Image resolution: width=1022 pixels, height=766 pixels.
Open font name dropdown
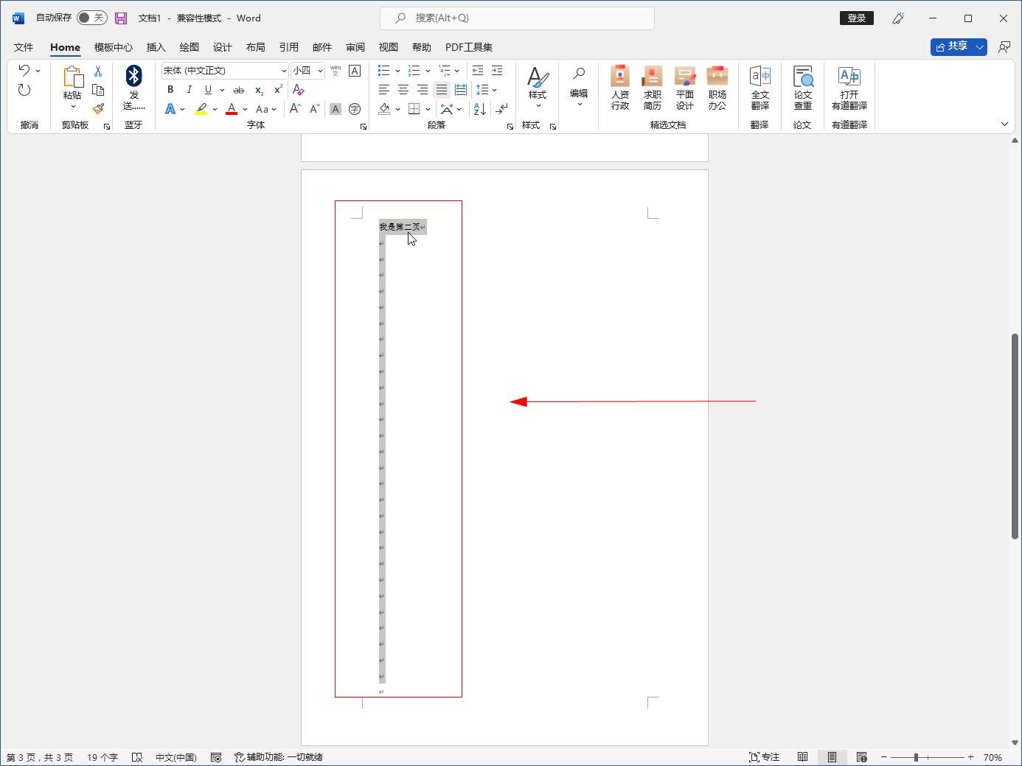[284, 71]
